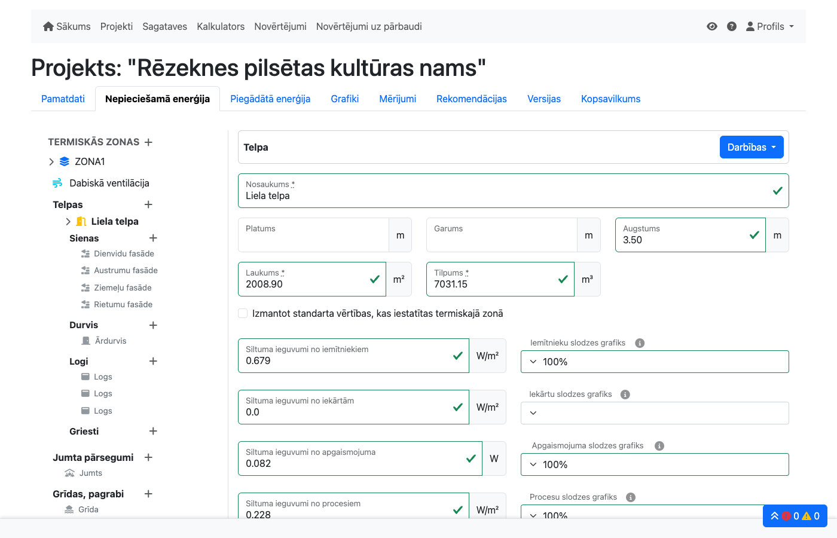
Task: Expand the Liela telpa tree item
Action: [x=68, y=221]
